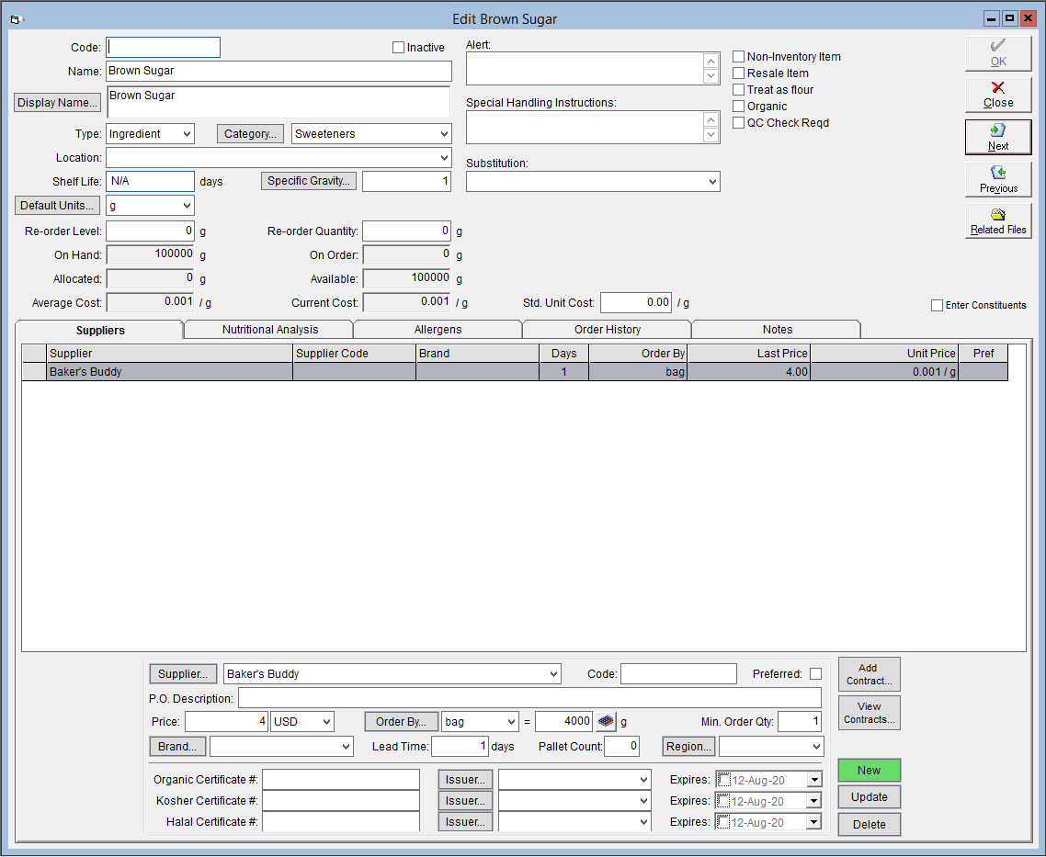Screen dimensions: 1046x857
Task: Open View Contracts...
Action: [x=869, y=713]
